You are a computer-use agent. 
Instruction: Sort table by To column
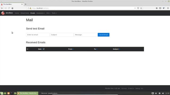coord(95,49)
